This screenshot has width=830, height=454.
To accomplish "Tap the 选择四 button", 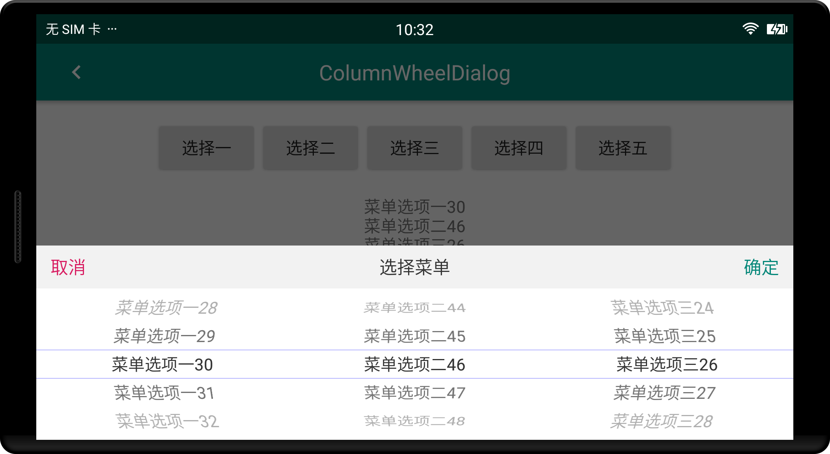I will pyautogui.click(x=519, y=148).
